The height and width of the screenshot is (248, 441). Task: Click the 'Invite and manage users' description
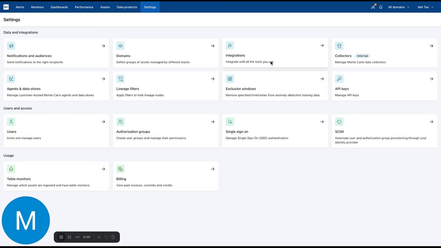24,138
